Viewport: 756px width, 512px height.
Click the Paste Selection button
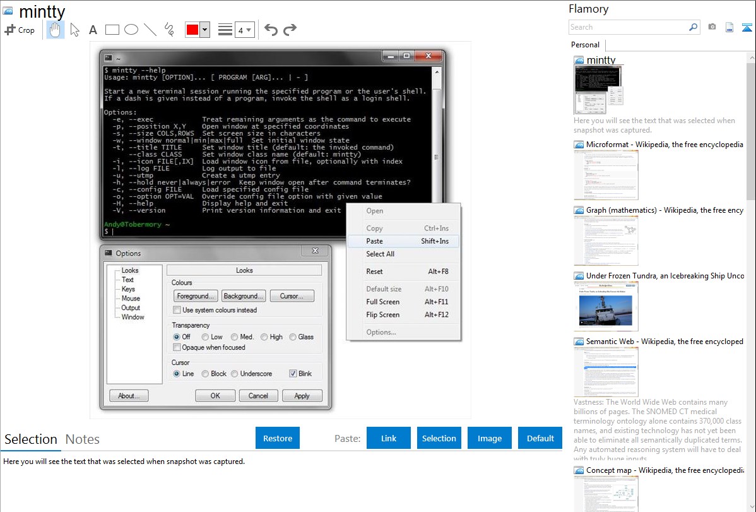point(439,438)
